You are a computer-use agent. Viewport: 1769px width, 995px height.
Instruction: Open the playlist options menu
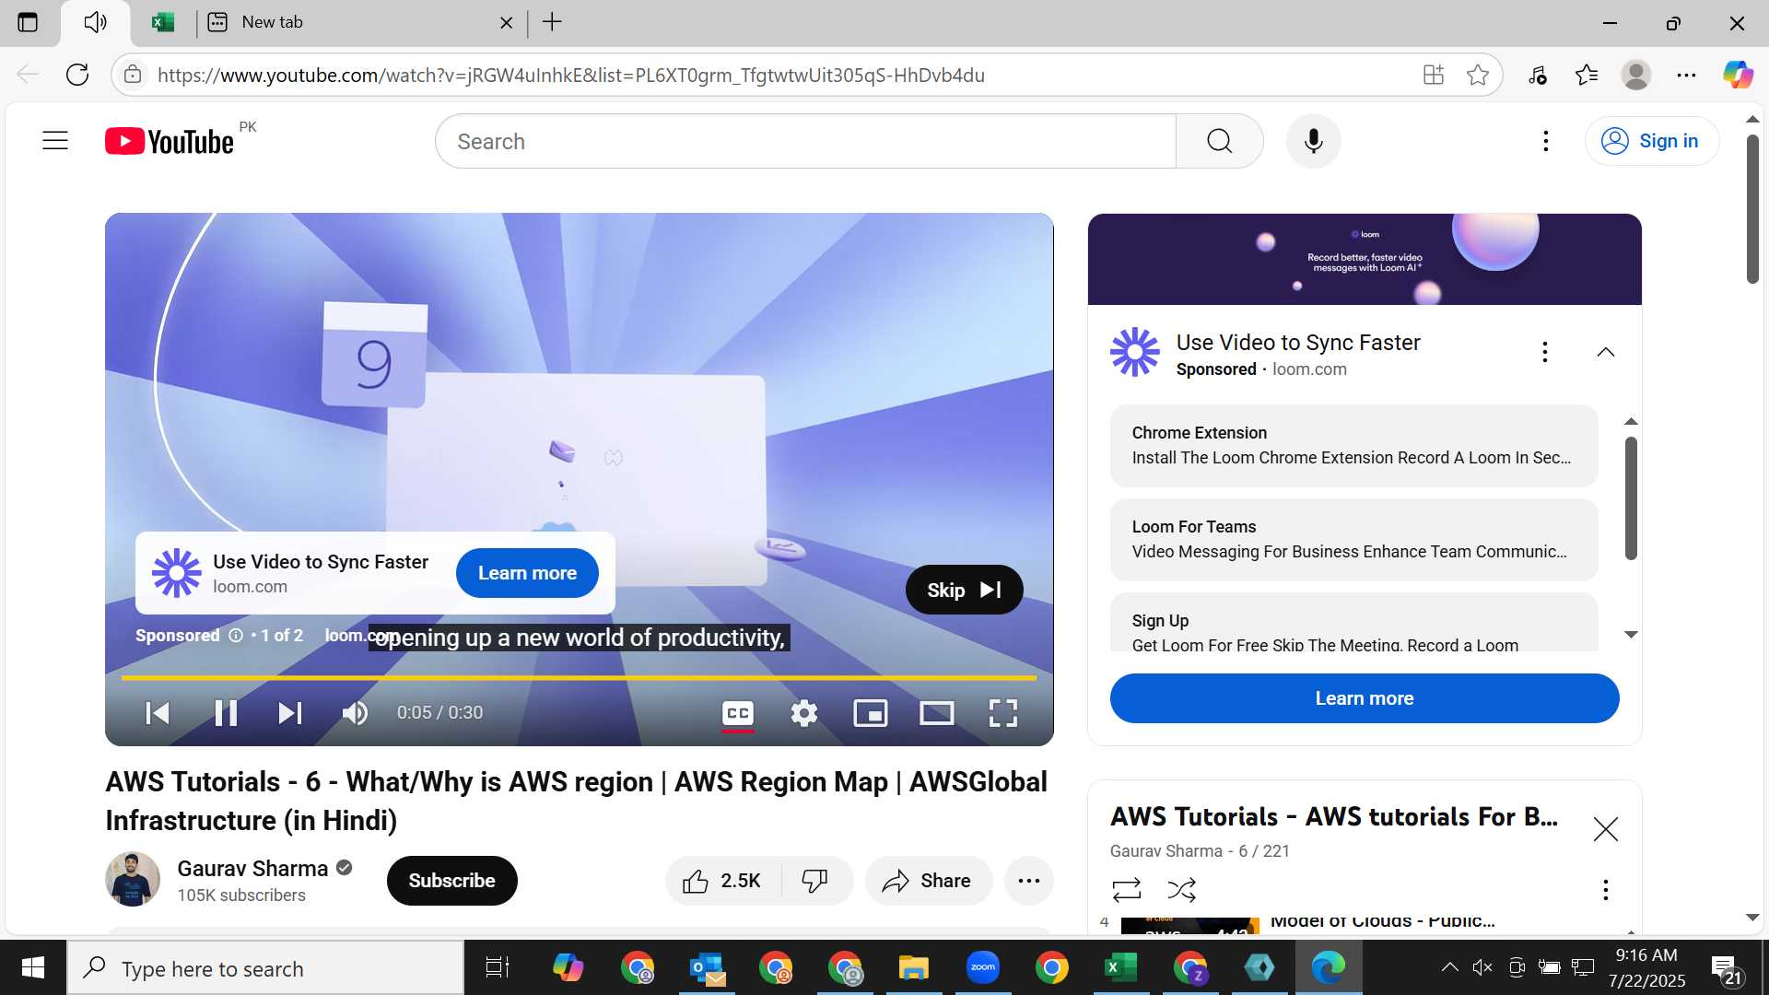[x=1606, y=889]
